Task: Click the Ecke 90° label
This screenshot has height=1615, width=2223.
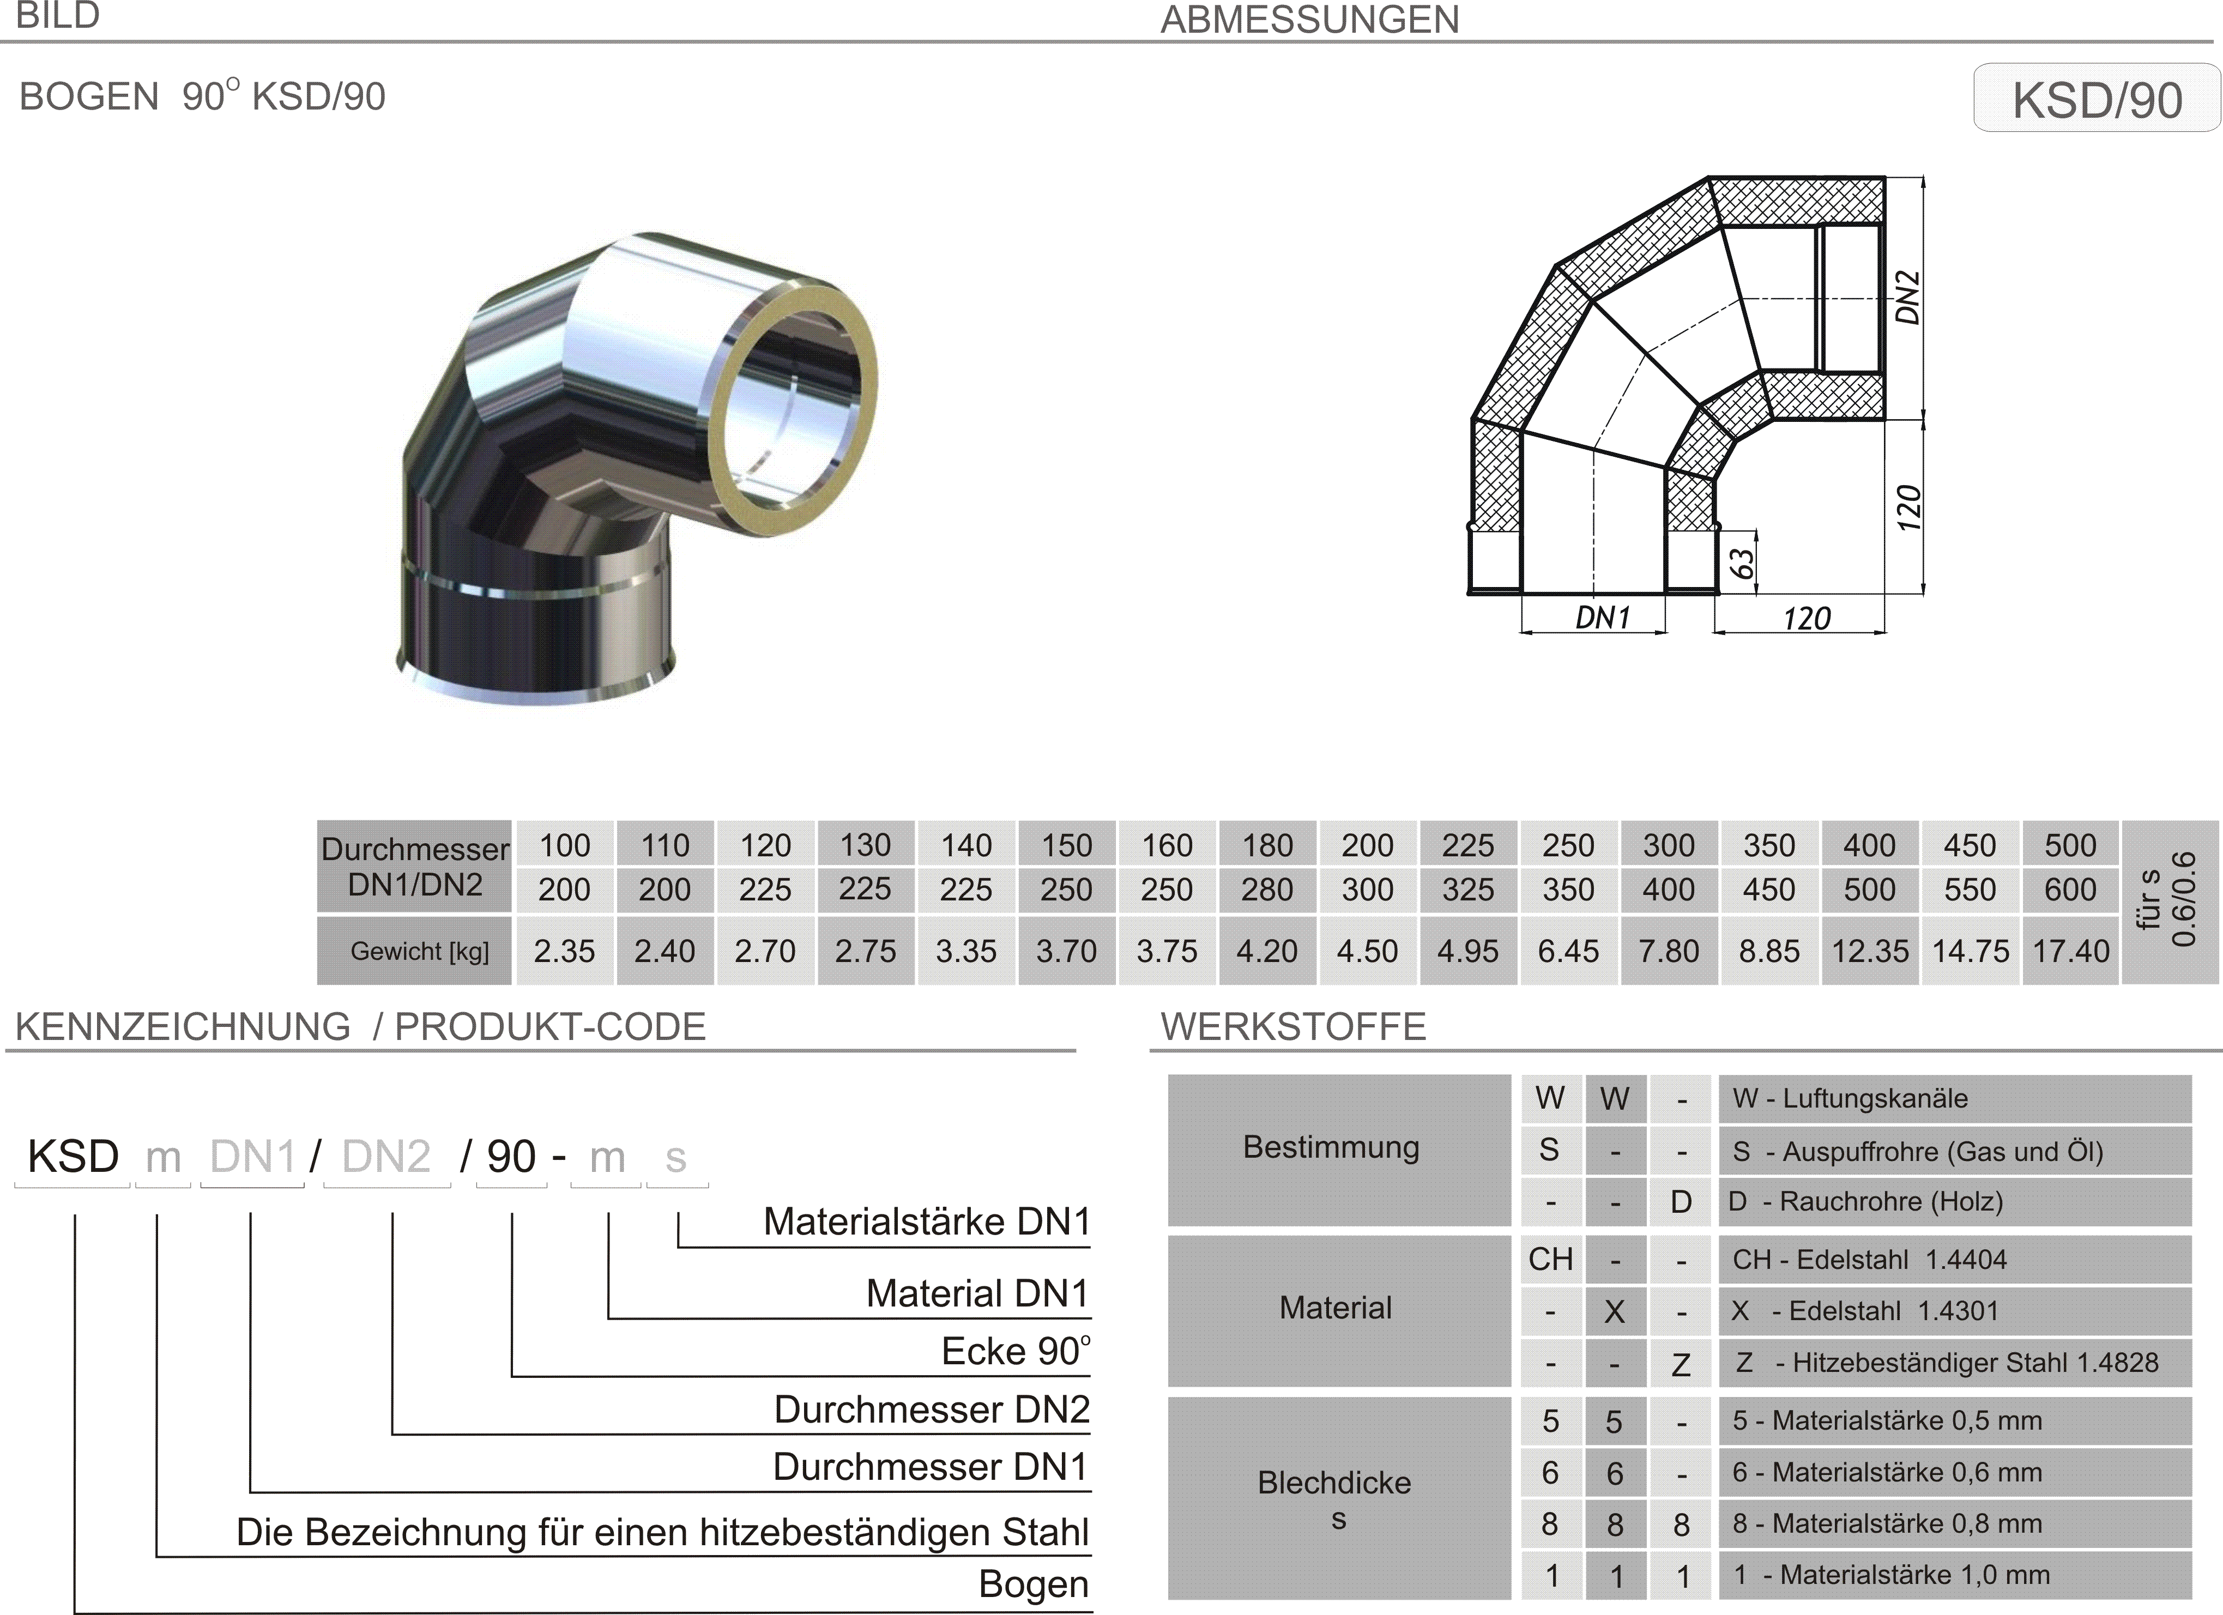Action: [1016, 1351]
